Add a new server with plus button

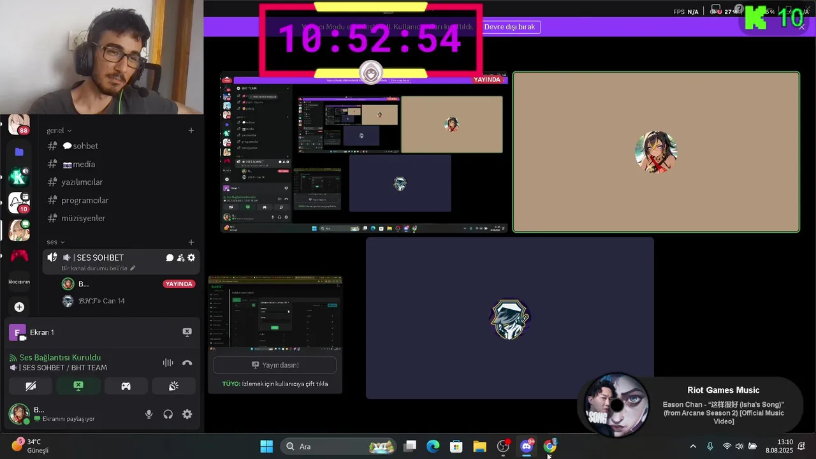[x=19, y=307]
